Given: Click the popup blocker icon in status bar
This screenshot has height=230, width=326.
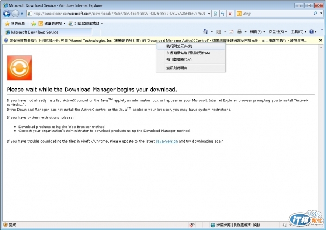Looking at the screenshot, I should pyautogui.click(x=192, y=225).
